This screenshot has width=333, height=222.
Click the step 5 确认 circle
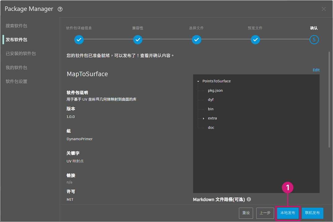(314, 40)
